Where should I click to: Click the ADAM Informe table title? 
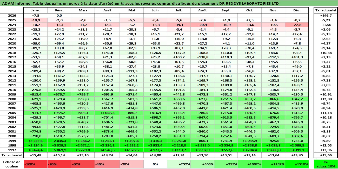pyautogui.click(x=141, y=4)
